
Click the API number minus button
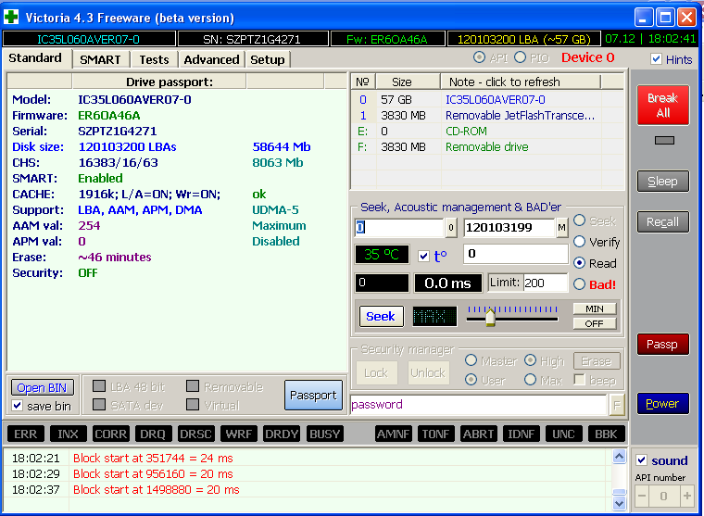642,497
